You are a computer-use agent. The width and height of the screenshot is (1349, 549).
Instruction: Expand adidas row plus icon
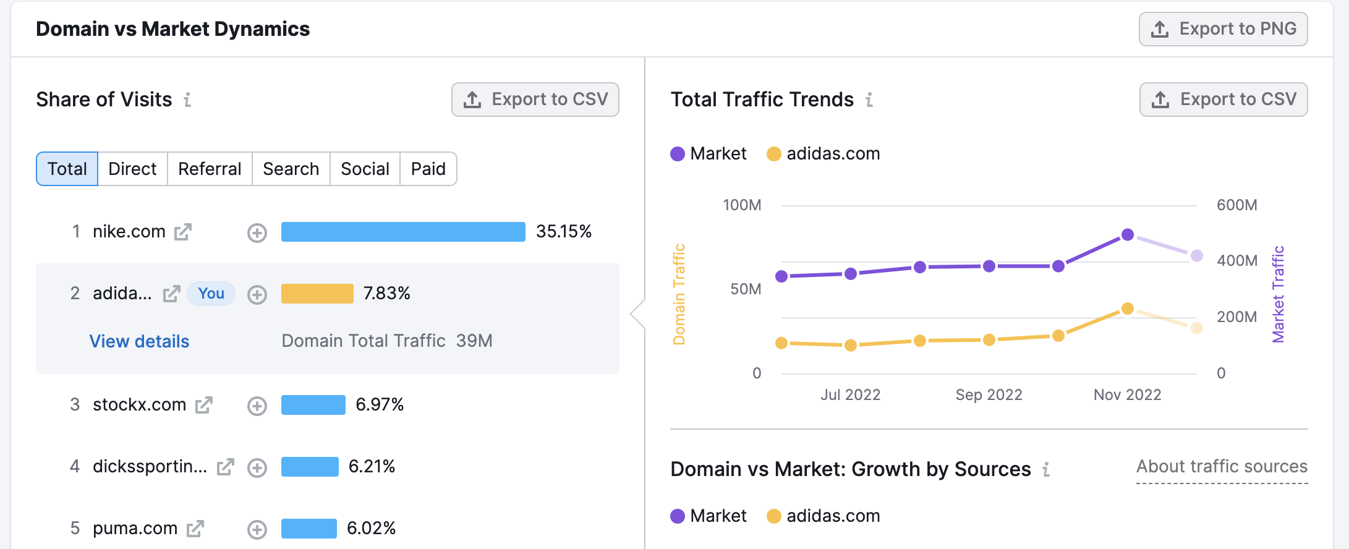coord(257,295)
